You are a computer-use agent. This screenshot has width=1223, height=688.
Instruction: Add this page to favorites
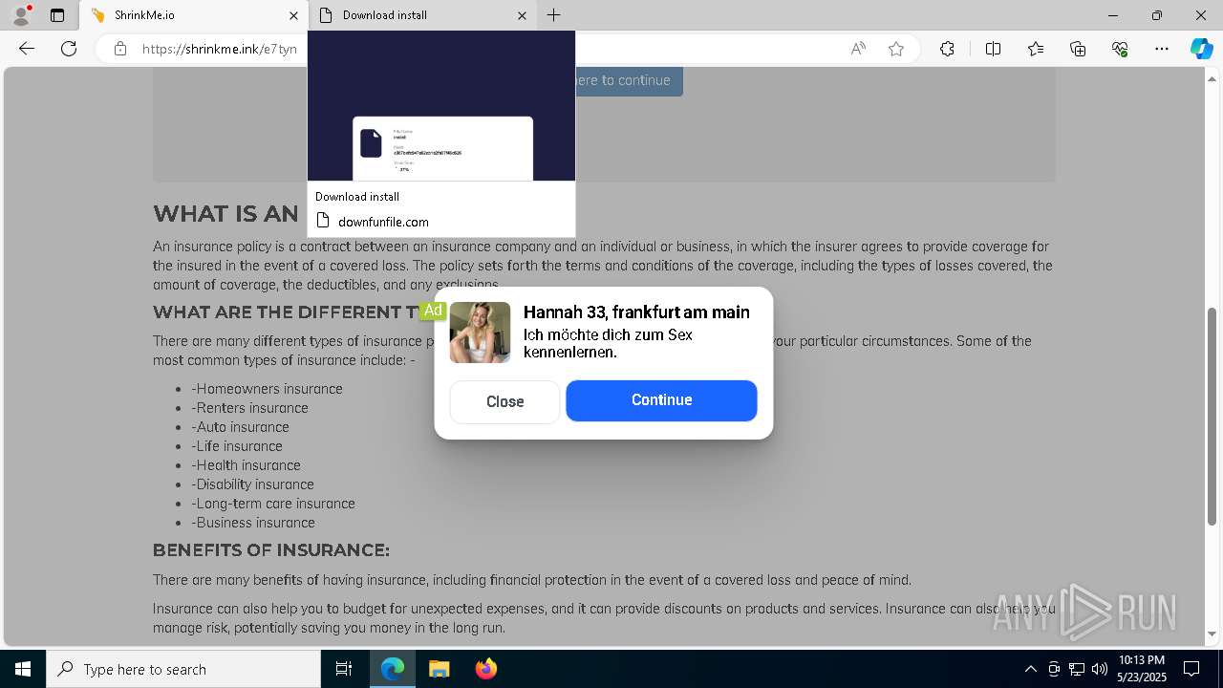(x=896, y=49)
